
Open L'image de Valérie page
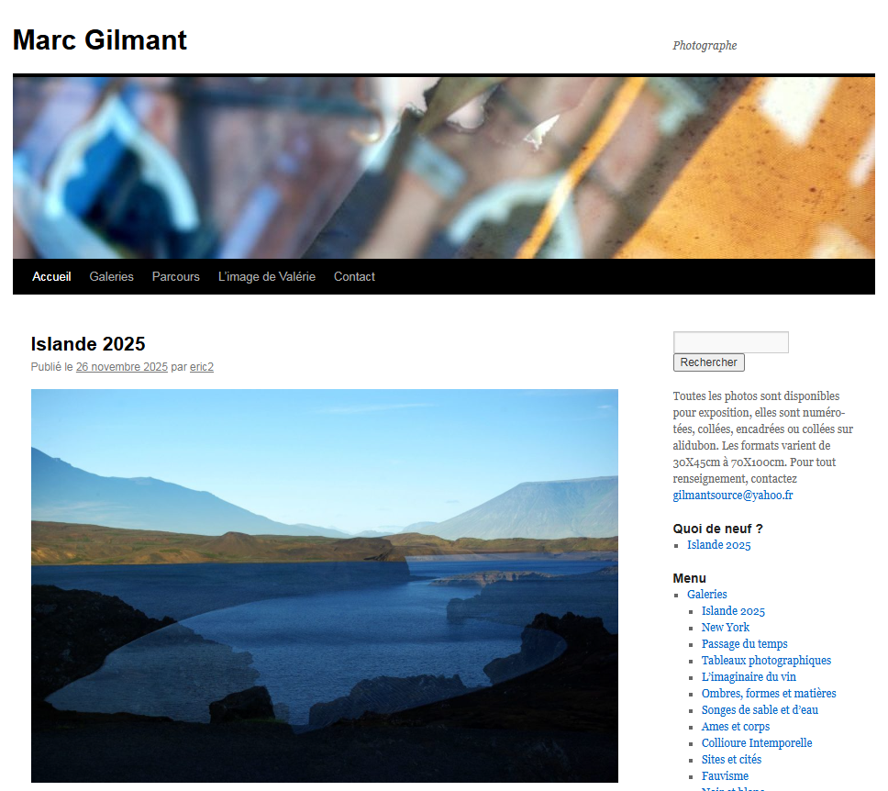click(267, 276)
